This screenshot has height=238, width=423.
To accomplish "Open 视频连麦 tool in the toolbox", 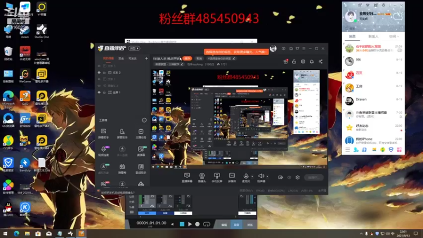I will click(x=103, y=151).
